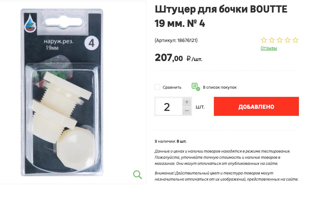
Task: Open the Отзывы reviews link
Action: tap(269, 48)
